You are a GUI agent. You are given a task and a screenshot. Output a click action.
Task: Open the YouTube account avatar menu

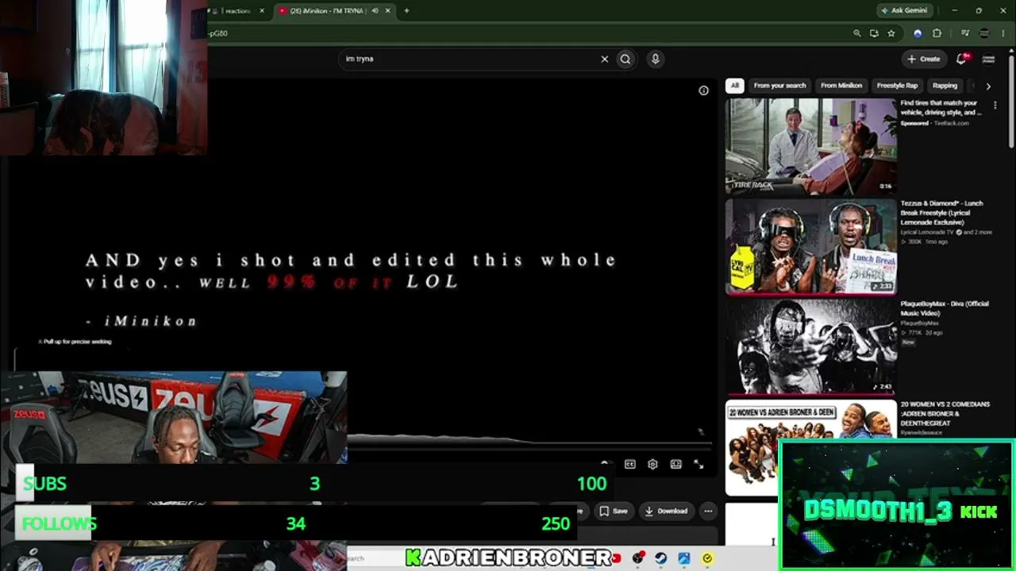[x=988, y=59]
